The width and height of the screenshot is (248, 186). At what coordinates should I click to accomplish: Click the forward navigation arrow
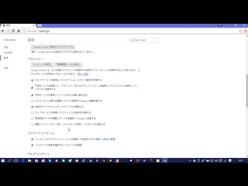(8, 31)
